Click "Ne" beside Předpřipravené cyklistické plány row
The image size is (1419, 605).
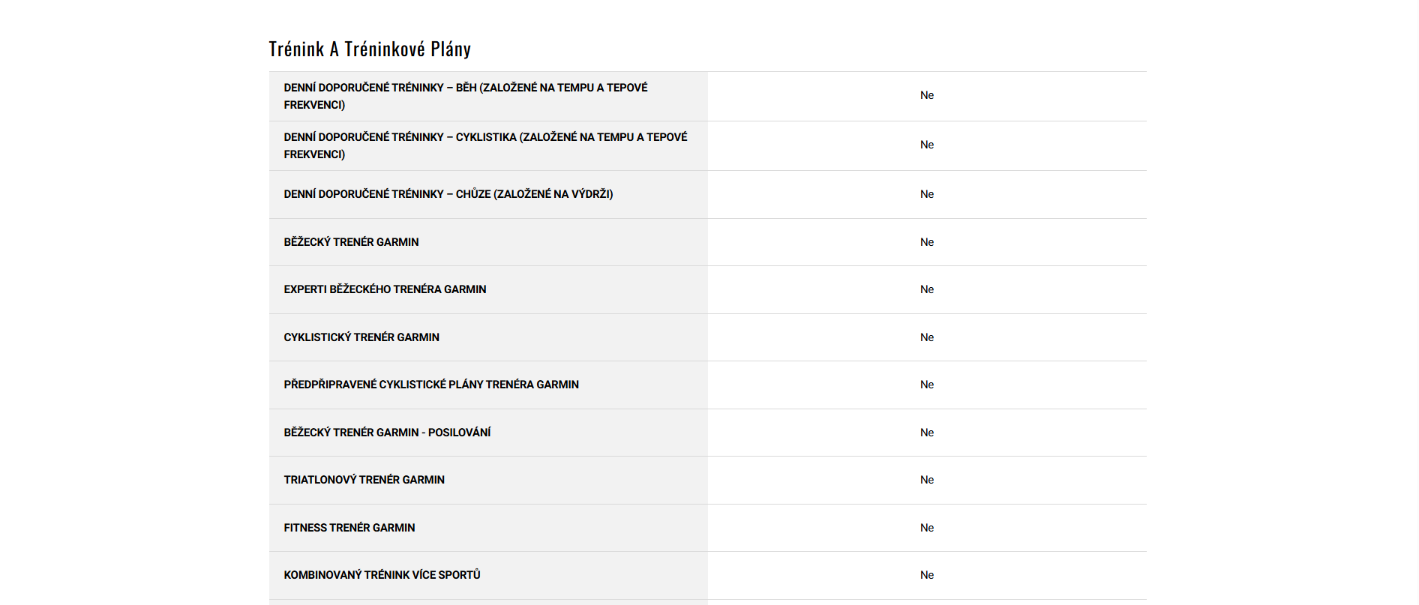click(927, 385)
